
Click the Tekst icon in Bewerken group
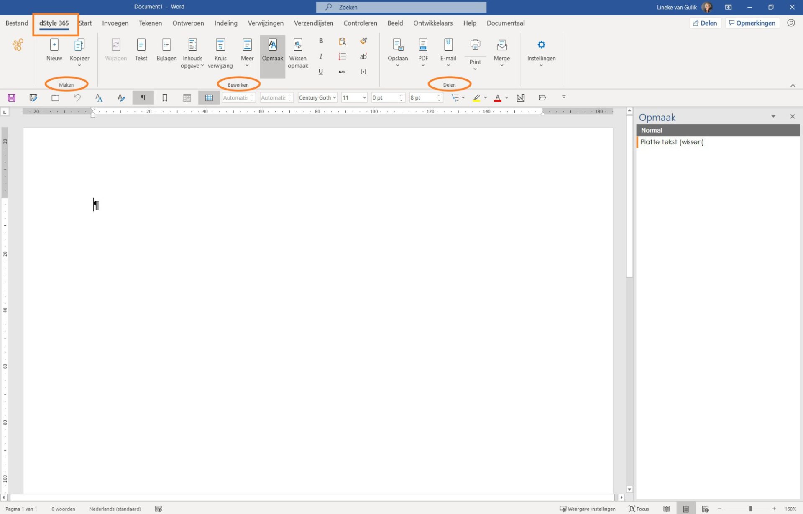[141, 45]
